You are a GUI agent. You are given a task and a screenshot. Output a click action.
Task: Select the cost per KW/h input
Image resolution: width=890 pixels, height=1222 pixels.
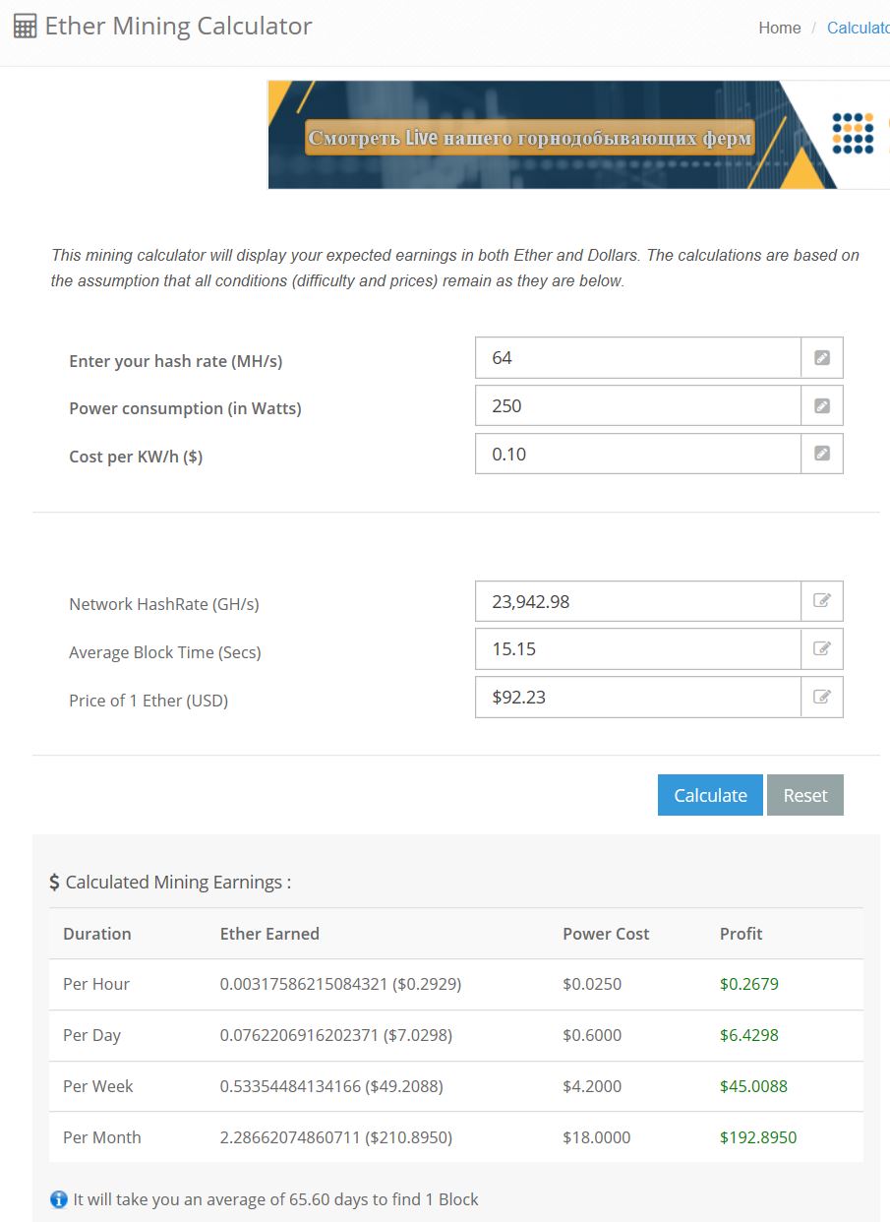(637, 454)
